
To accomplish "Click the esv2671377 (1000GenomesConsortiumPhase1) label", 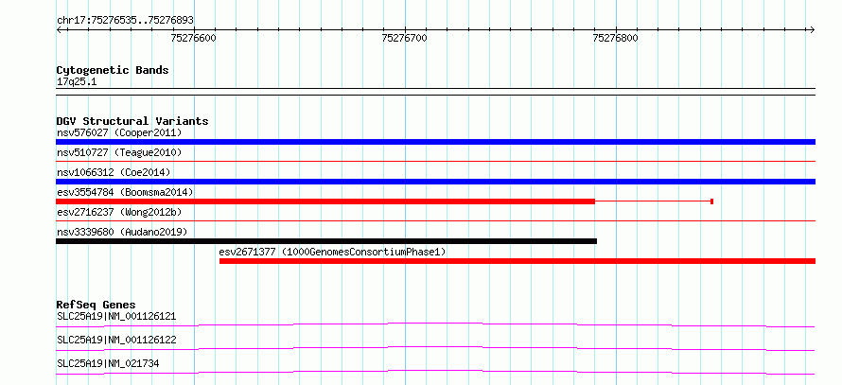I will tap(332, 252).
